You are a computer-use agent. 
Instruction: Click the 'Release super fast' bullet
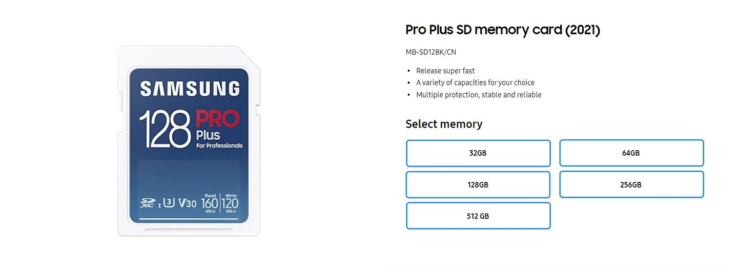[x=445, y=71]
